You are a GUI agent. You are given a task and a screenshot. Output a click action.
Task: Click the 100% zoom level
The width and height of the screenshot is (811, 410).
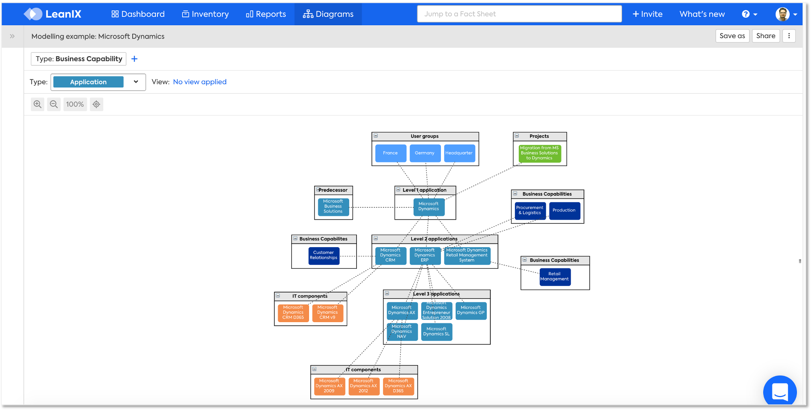[x=75, y=104]
